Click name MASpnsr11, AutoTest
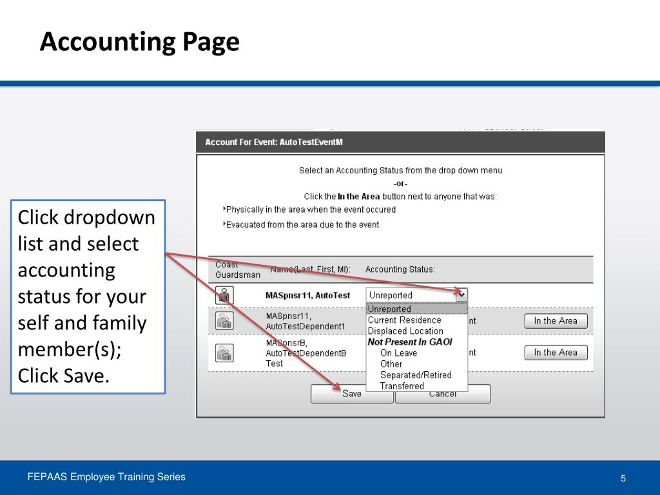The width and height of the screenshot is (660, 495). pos(307,295)
